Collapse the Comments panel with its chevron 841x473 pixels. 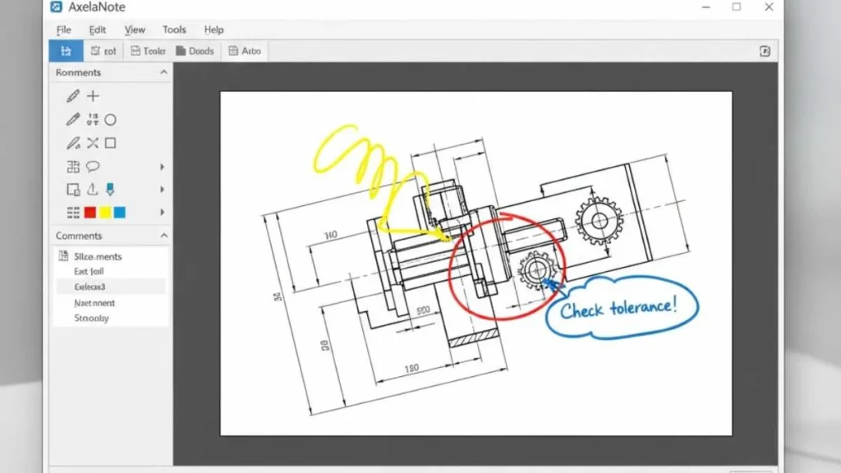click(163, 236)
